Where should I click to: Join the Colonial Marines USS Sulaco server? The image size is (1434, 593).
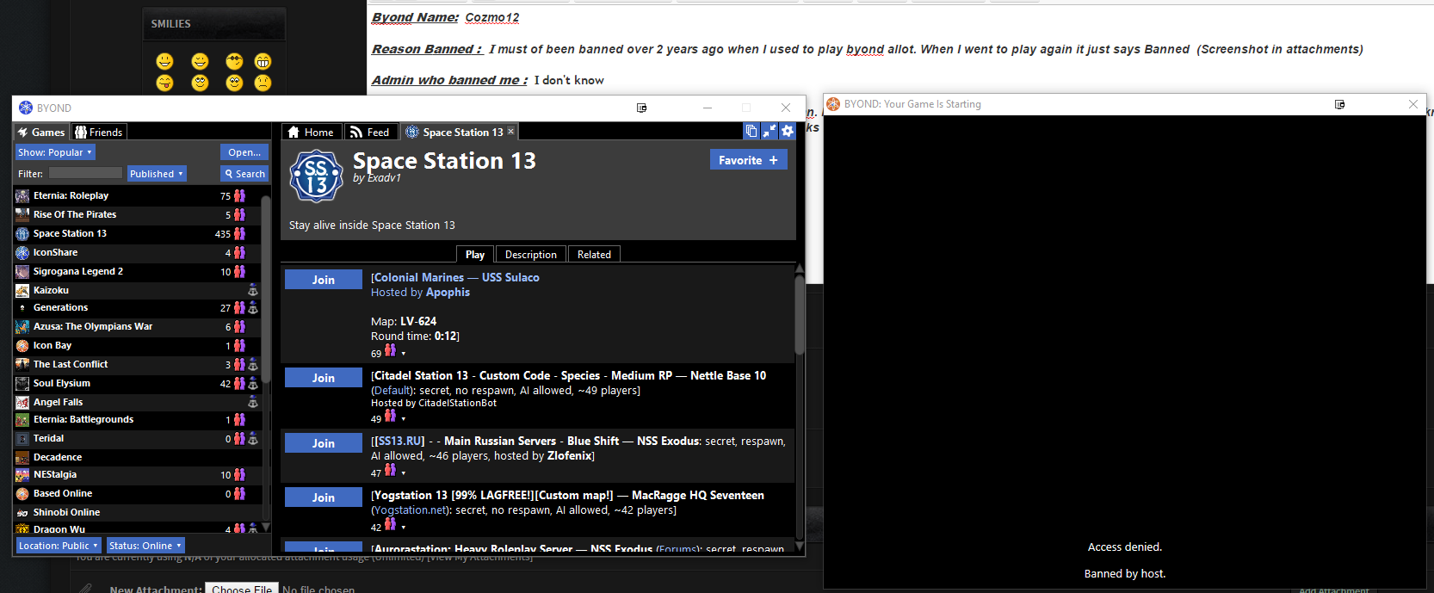(324, 280)
